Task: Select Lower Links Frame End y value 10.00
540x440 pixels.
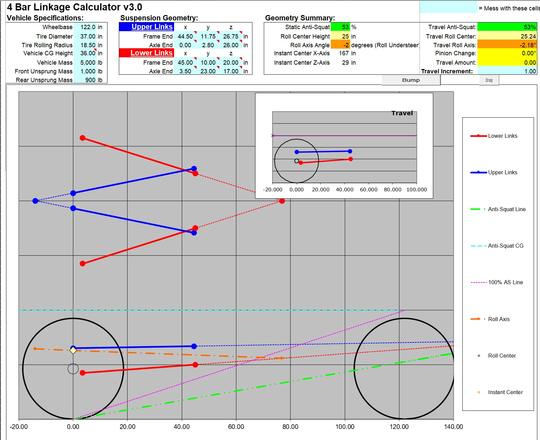Action: (208, 62)
